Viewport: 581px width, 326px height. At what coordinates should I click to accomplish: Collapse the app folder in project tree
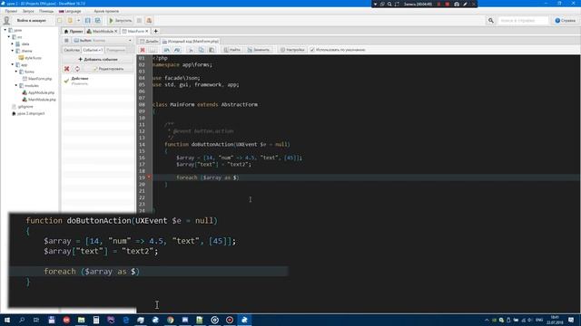click(12, 64)
